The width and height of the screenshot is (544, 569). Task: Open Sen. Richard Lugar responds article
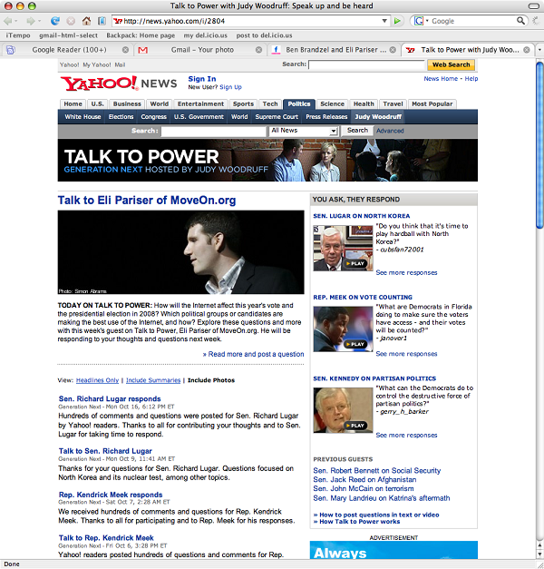point(110,398)
